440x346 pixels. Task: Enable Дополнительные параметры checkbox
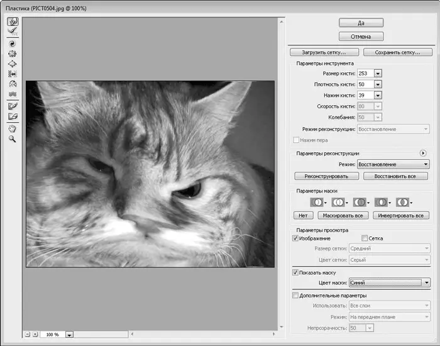click(296, 295)
